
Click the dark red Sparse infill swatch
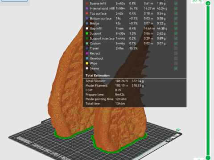tap(87, 4)
